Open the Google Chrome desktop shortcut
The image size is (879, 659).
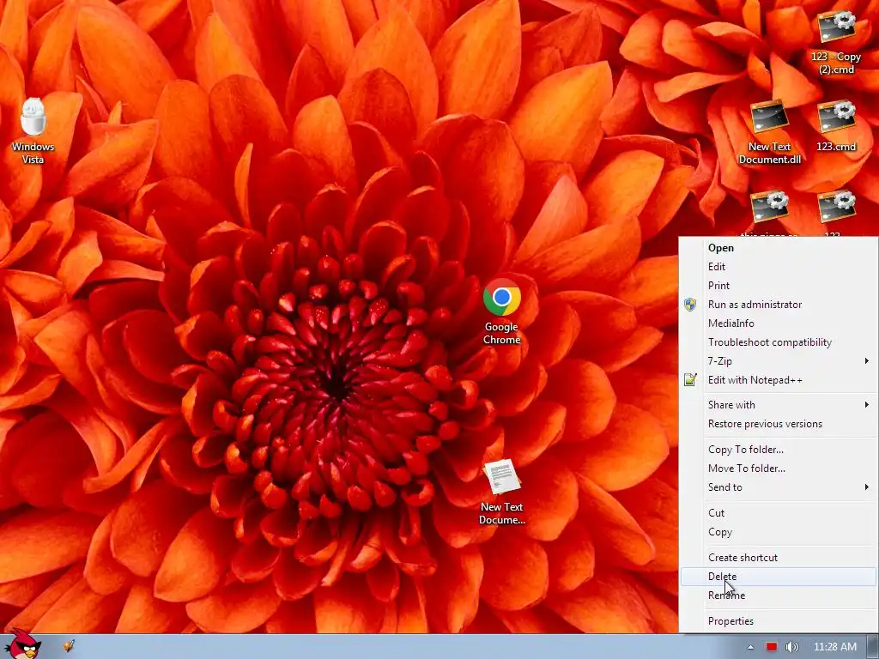(x=501, y=311)
